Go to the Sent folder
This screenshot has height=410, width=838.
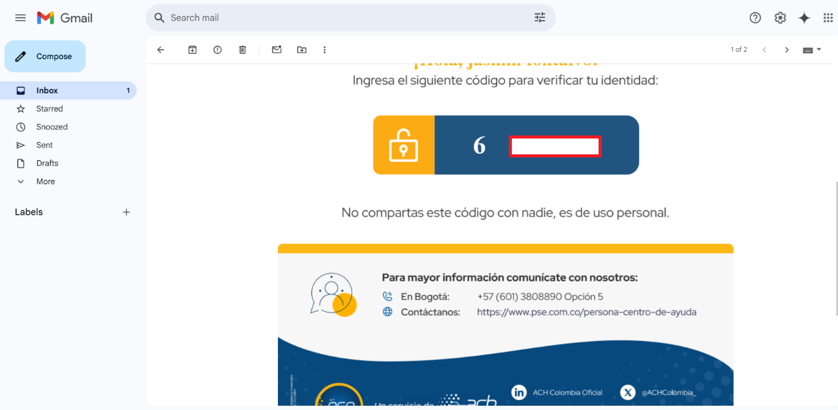pyautogui.click(x=45, y=145)
